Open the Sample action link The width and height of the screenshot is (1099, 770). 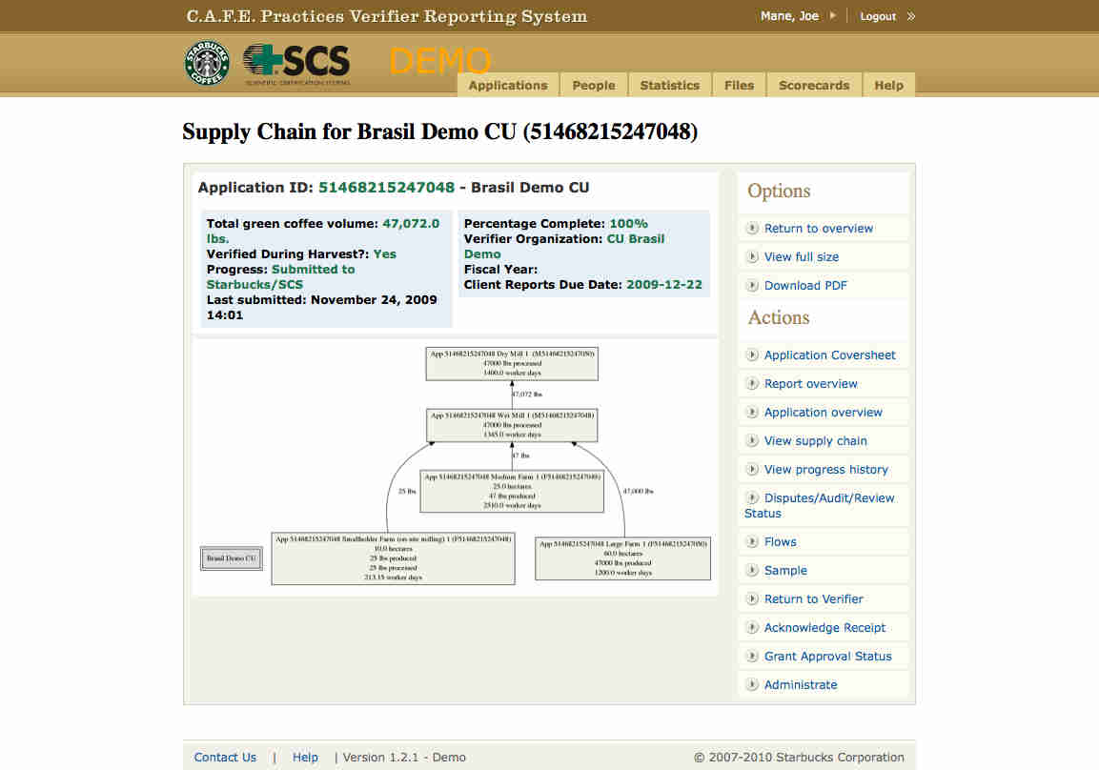tap(785, 570)
